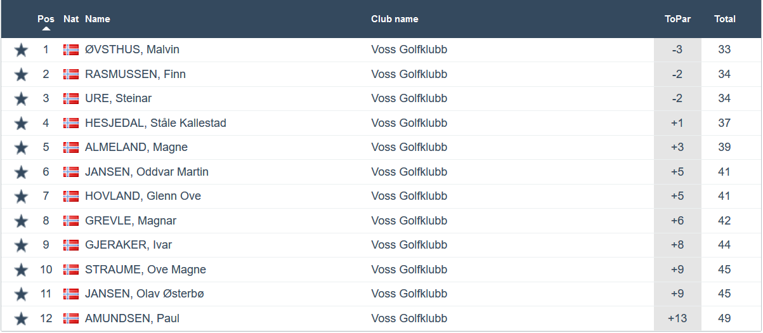The width and height of the screenshot is (763, 333).
Task: Toggle favorite star for RASMUSSEN, Finn
Action: 21,75
